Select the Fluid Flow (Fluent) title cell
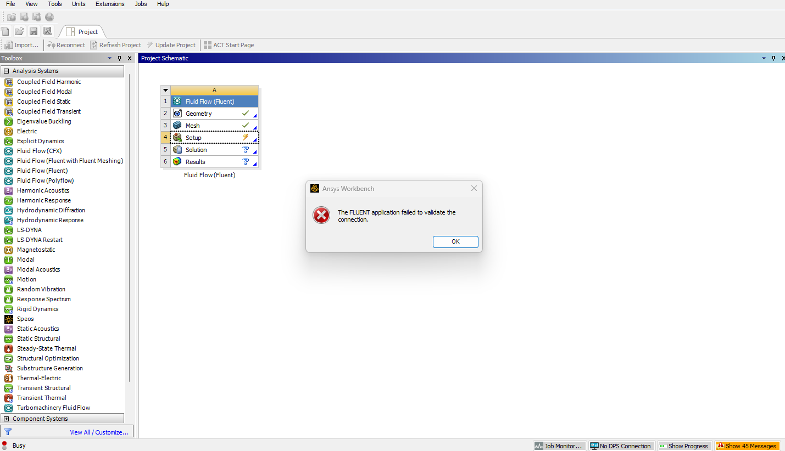 pos(214,102)
